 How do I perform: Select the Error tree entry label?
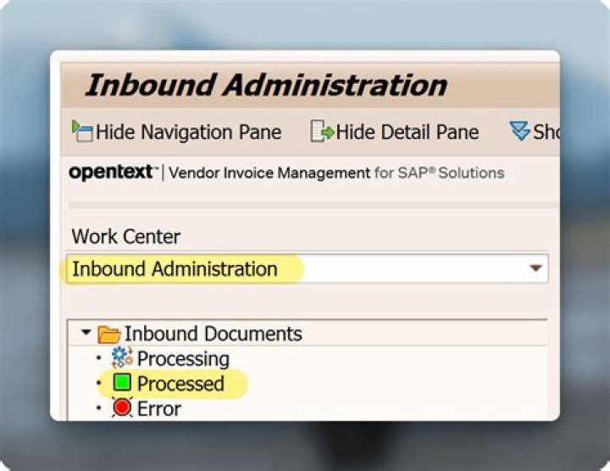[x=159, y=409]
